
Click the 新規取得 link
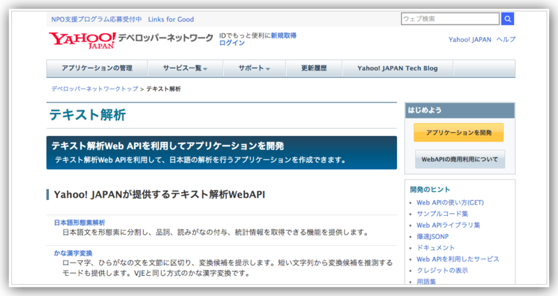click(284, 36)
